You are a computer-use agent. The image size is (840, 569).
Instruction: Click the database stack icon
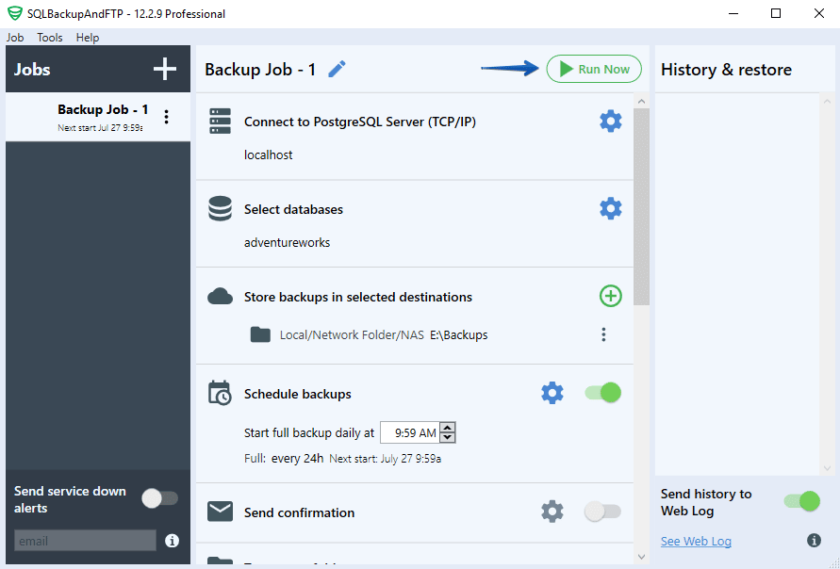(x=221, y=209)
